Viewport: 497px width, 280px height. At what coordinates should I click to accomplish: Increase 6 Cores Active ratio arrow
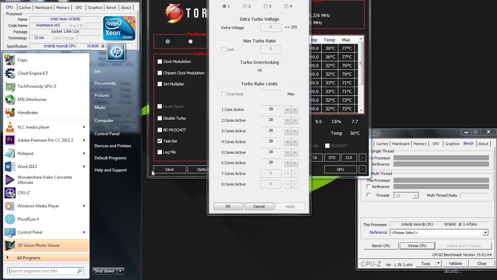(295, 163)
